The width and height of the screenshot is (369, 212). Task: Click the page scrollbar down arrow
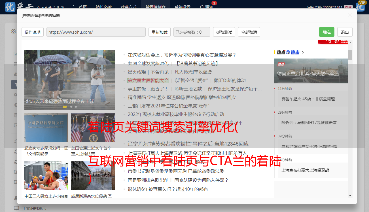pyautogui.click(x=350, y=195)
